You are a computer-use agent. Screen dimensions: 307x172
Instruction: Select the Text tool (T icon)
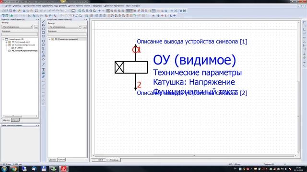click(x=44, y=69)
